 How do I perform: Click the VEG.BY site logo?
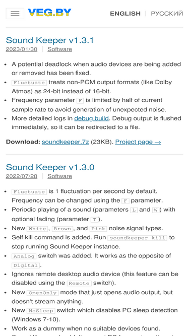click(49, 13)
